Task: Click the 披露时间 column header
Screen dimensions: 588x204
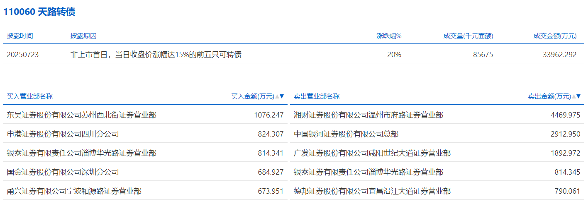Action: [20, 36]
